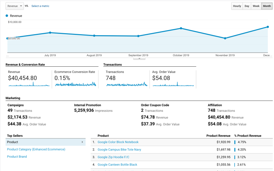Click the Avg. Order Value sparkline

tap(173, 84)
